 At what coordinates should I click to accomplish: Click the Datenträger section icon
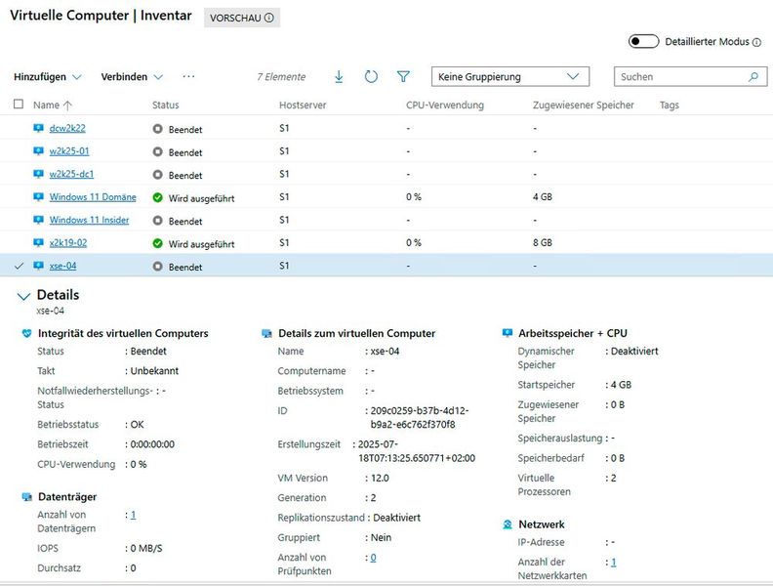[27, 497]
